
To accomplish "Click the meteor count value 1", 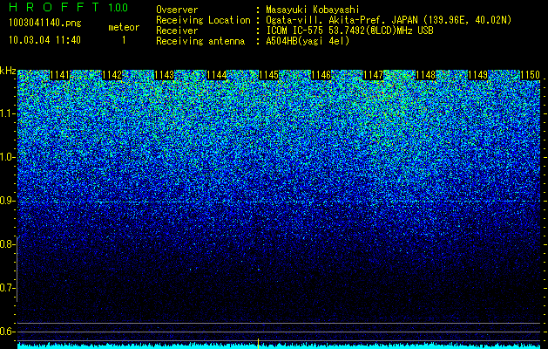I will click(124, 40).
